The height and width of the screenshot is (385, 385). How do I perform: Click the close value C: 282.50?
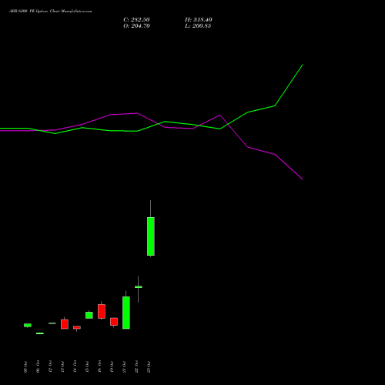tap(136, 20)
